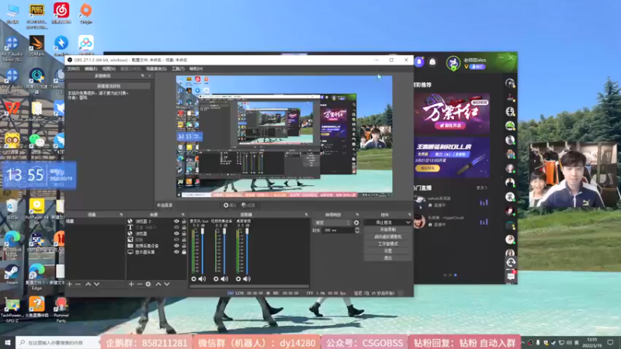The height and width of the screenshot is (349, 621).
Task: Open the 属性 gear button below the preview
Action: pos(230,205)
